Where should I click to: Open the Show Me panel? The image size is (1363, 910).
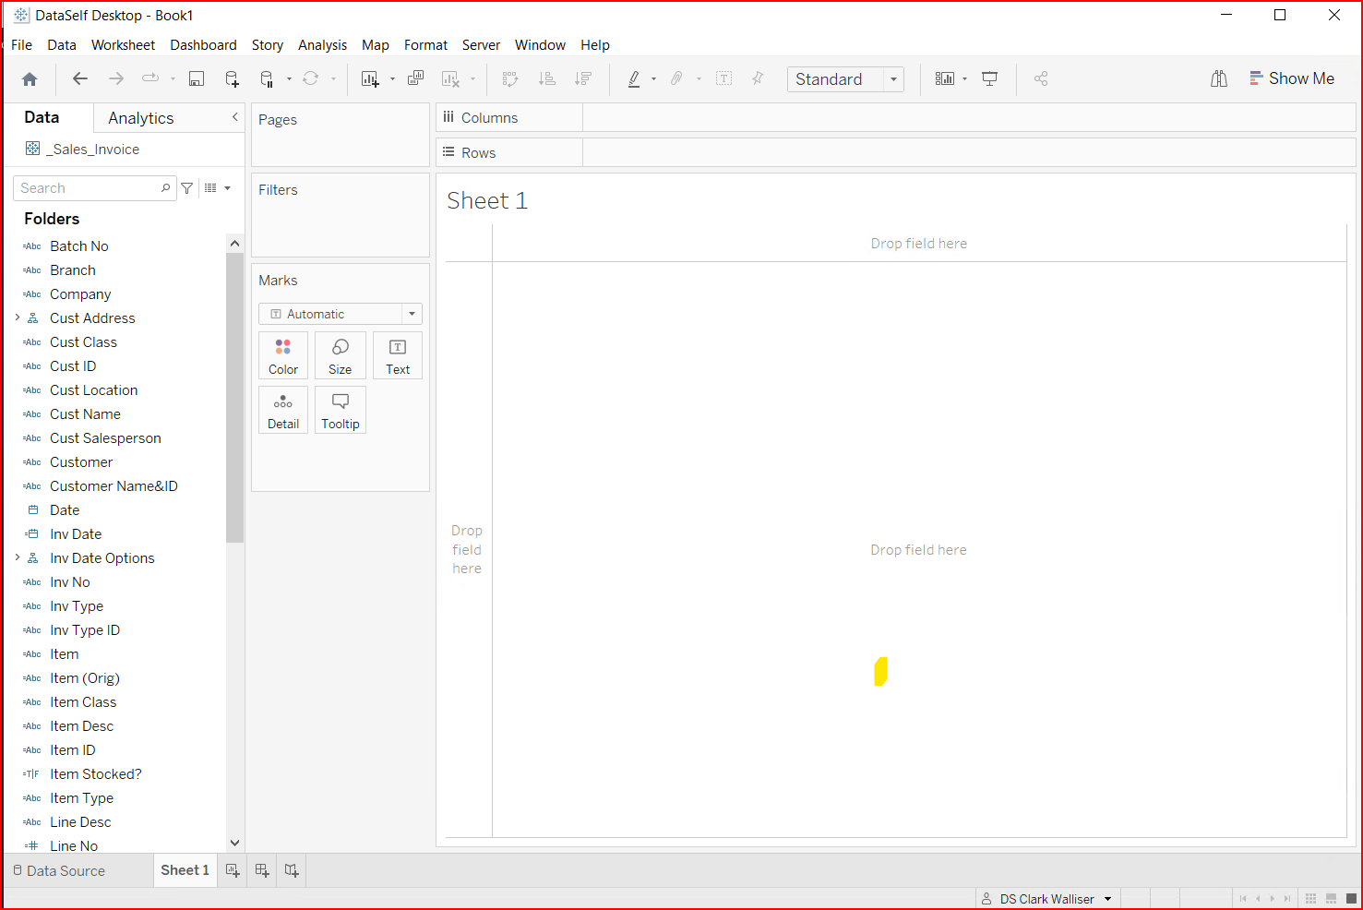(x=1291, y=79)
